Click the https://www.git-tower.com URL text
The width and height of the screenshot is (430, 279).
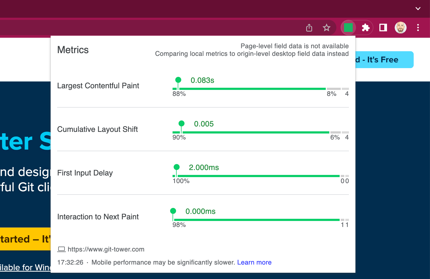106,249
